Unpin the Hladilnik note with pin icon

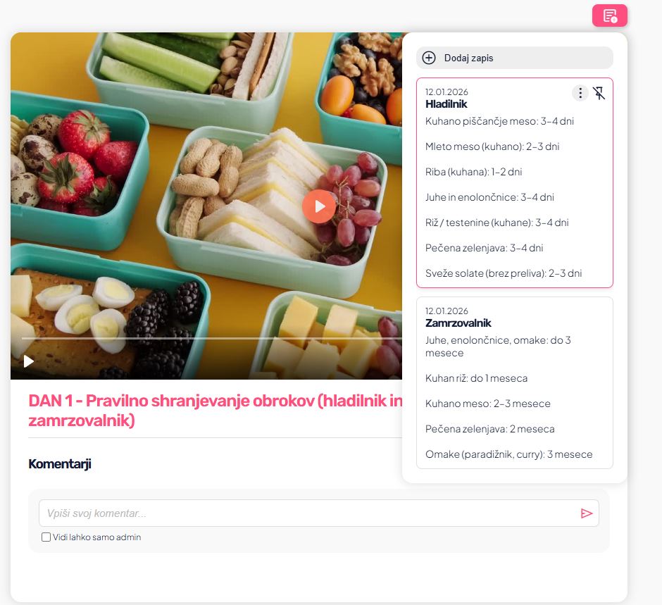click(x=599, y=93)
